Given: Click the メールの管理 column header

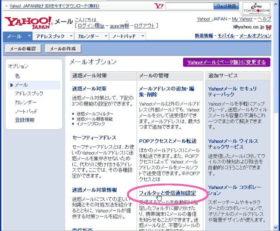Looking at the screenshot, I should (170, 76).
